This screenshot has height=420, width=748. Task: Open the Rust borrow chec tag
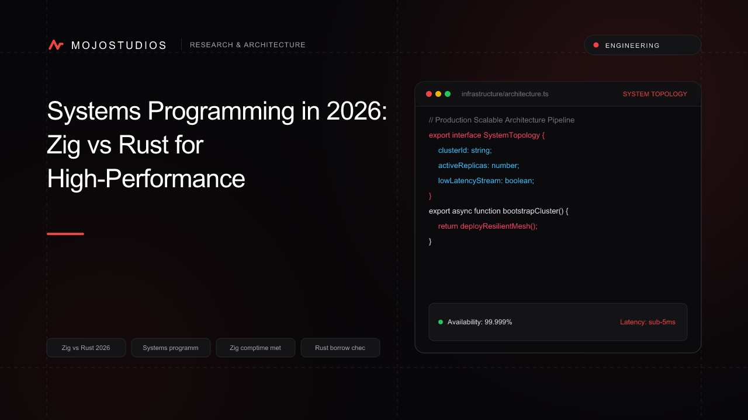(340, 348)
